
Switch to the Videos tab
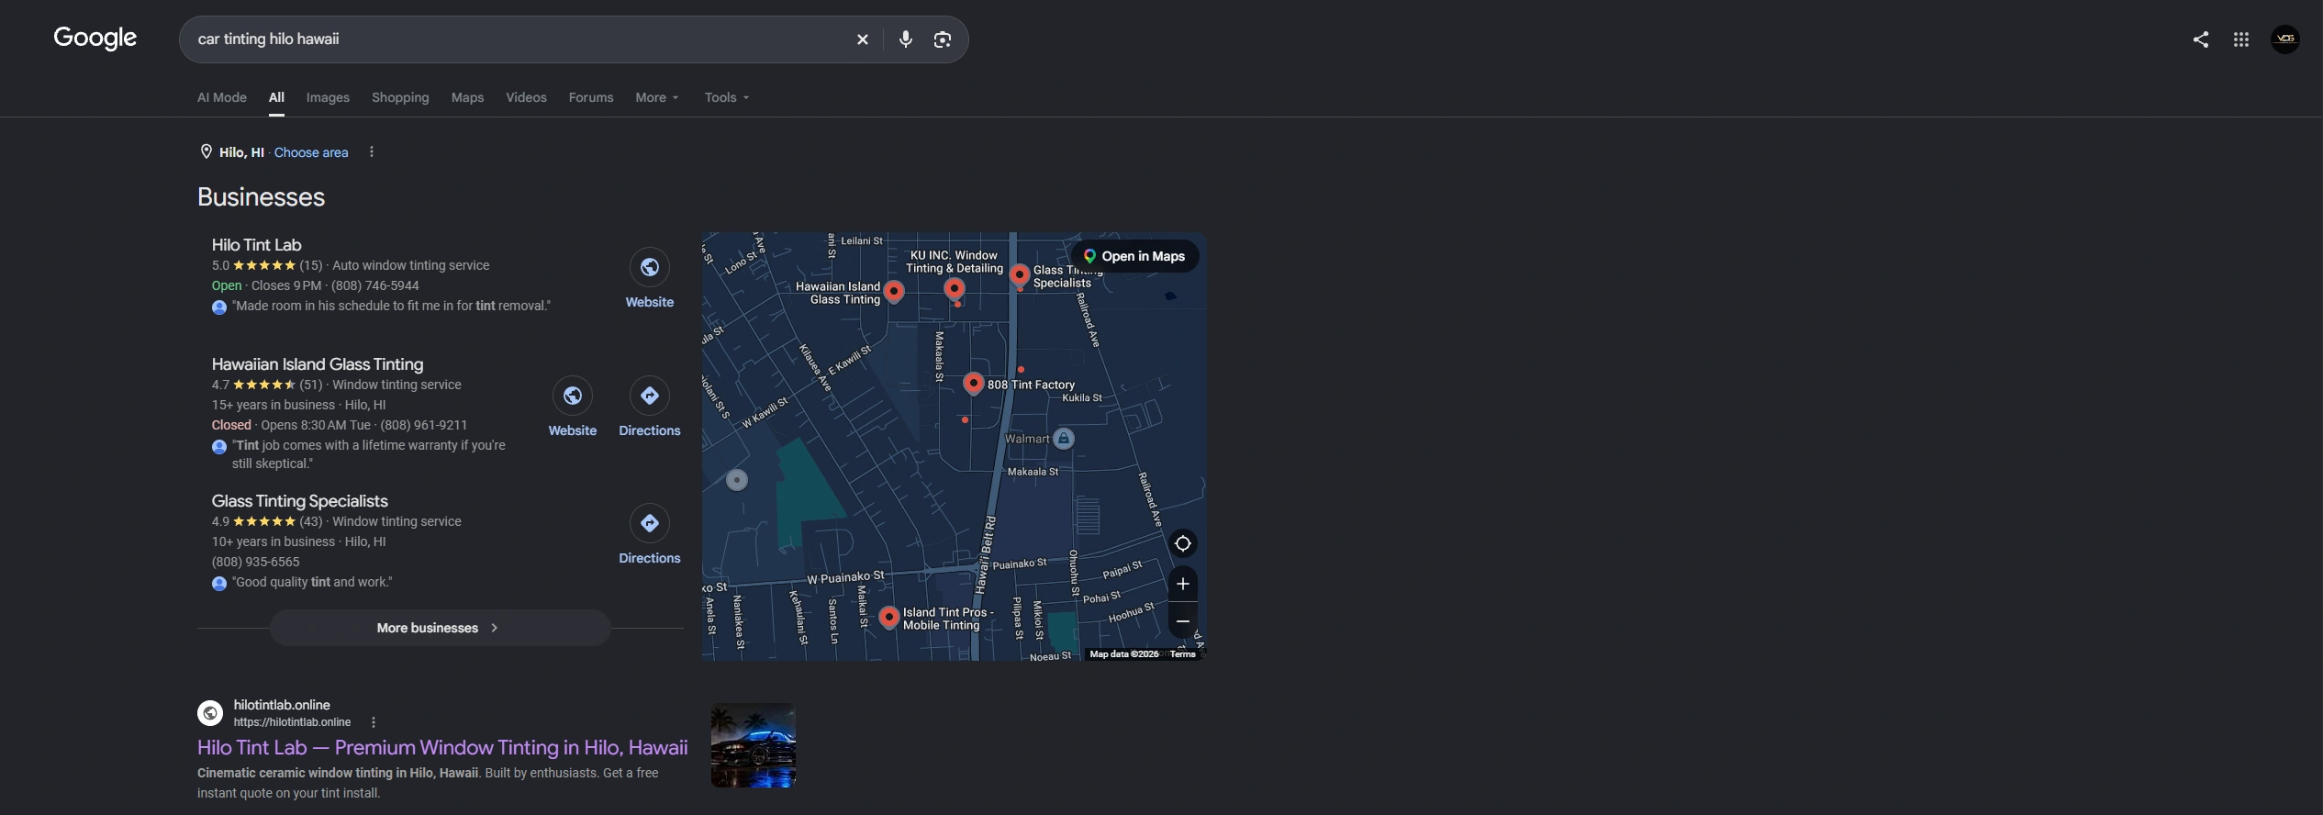pos(526,97)
